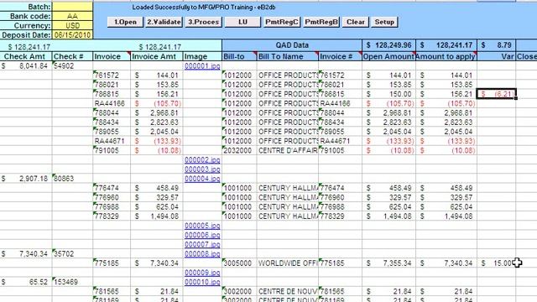Select check number 80863 cell
Image resolution: width=537 pixels, height=302 pixels.
(x=72, y=179)
